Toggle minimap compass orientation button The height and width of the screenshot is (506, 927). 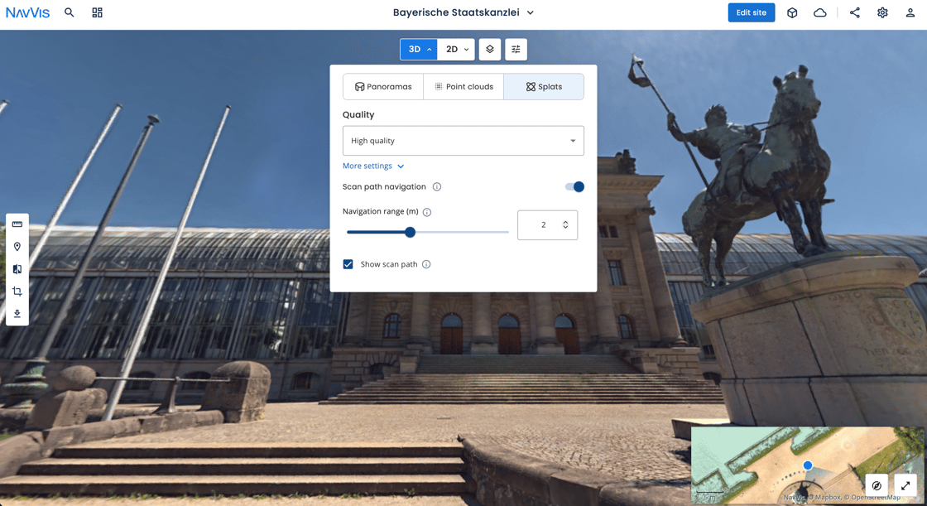click(x=877, y=485)
